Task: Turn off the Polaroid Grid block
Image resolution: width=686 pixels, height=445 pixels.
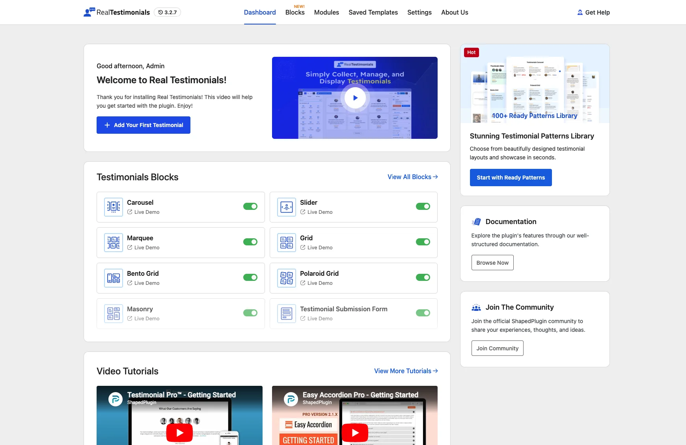Action: pos(423,277)
